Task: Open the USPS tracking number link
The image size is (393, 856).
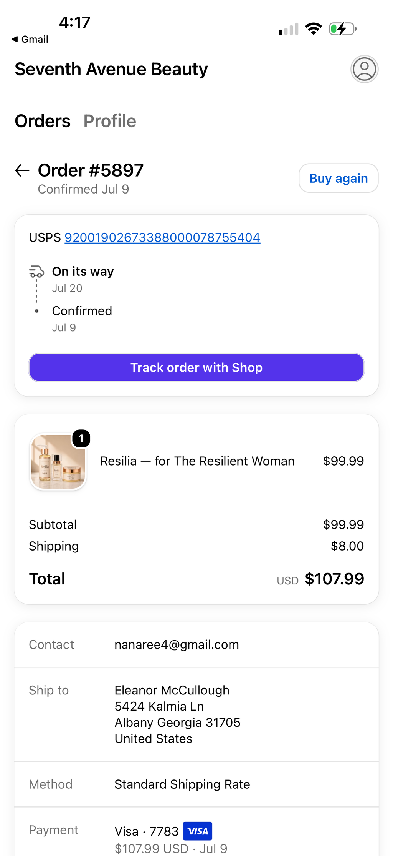Action: (x=162, y=237)
